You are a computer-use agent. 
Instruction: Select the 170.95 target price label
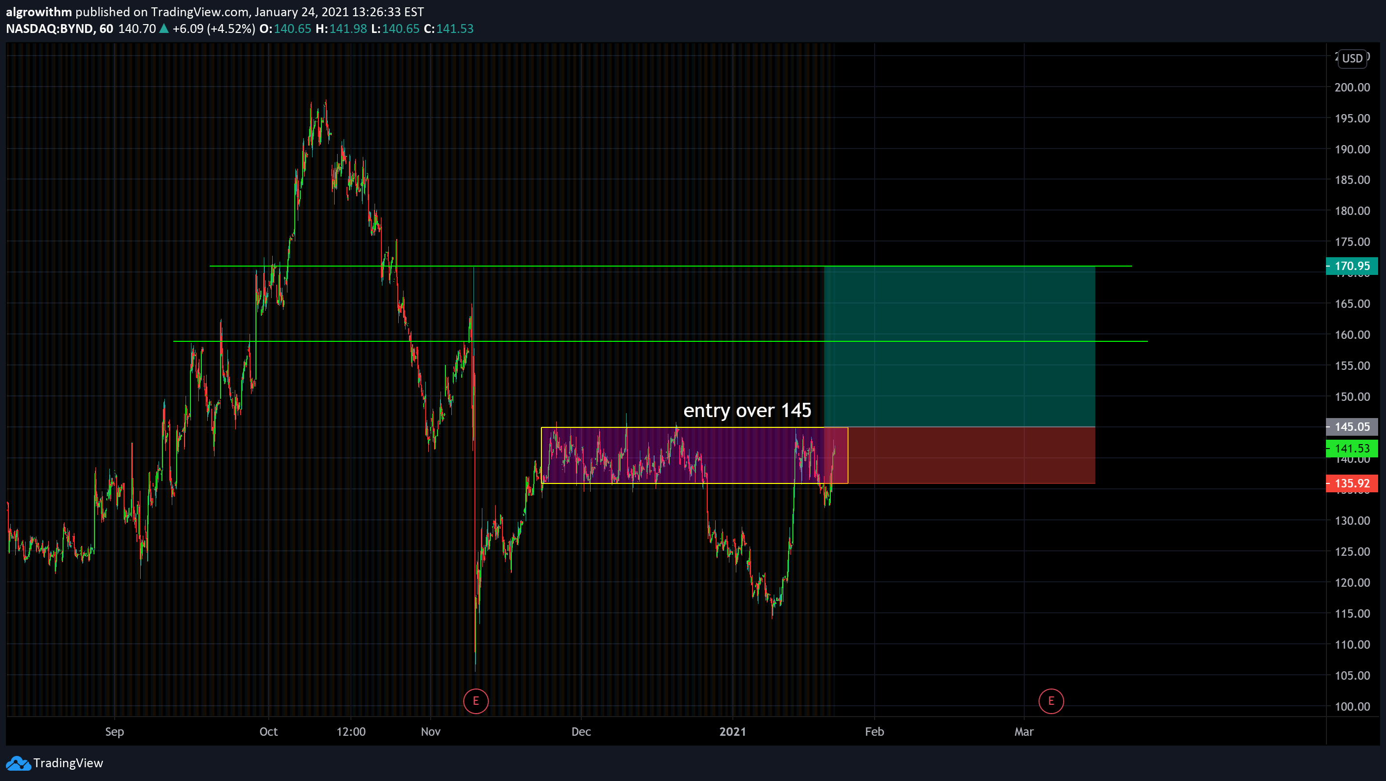[1352, 266]
